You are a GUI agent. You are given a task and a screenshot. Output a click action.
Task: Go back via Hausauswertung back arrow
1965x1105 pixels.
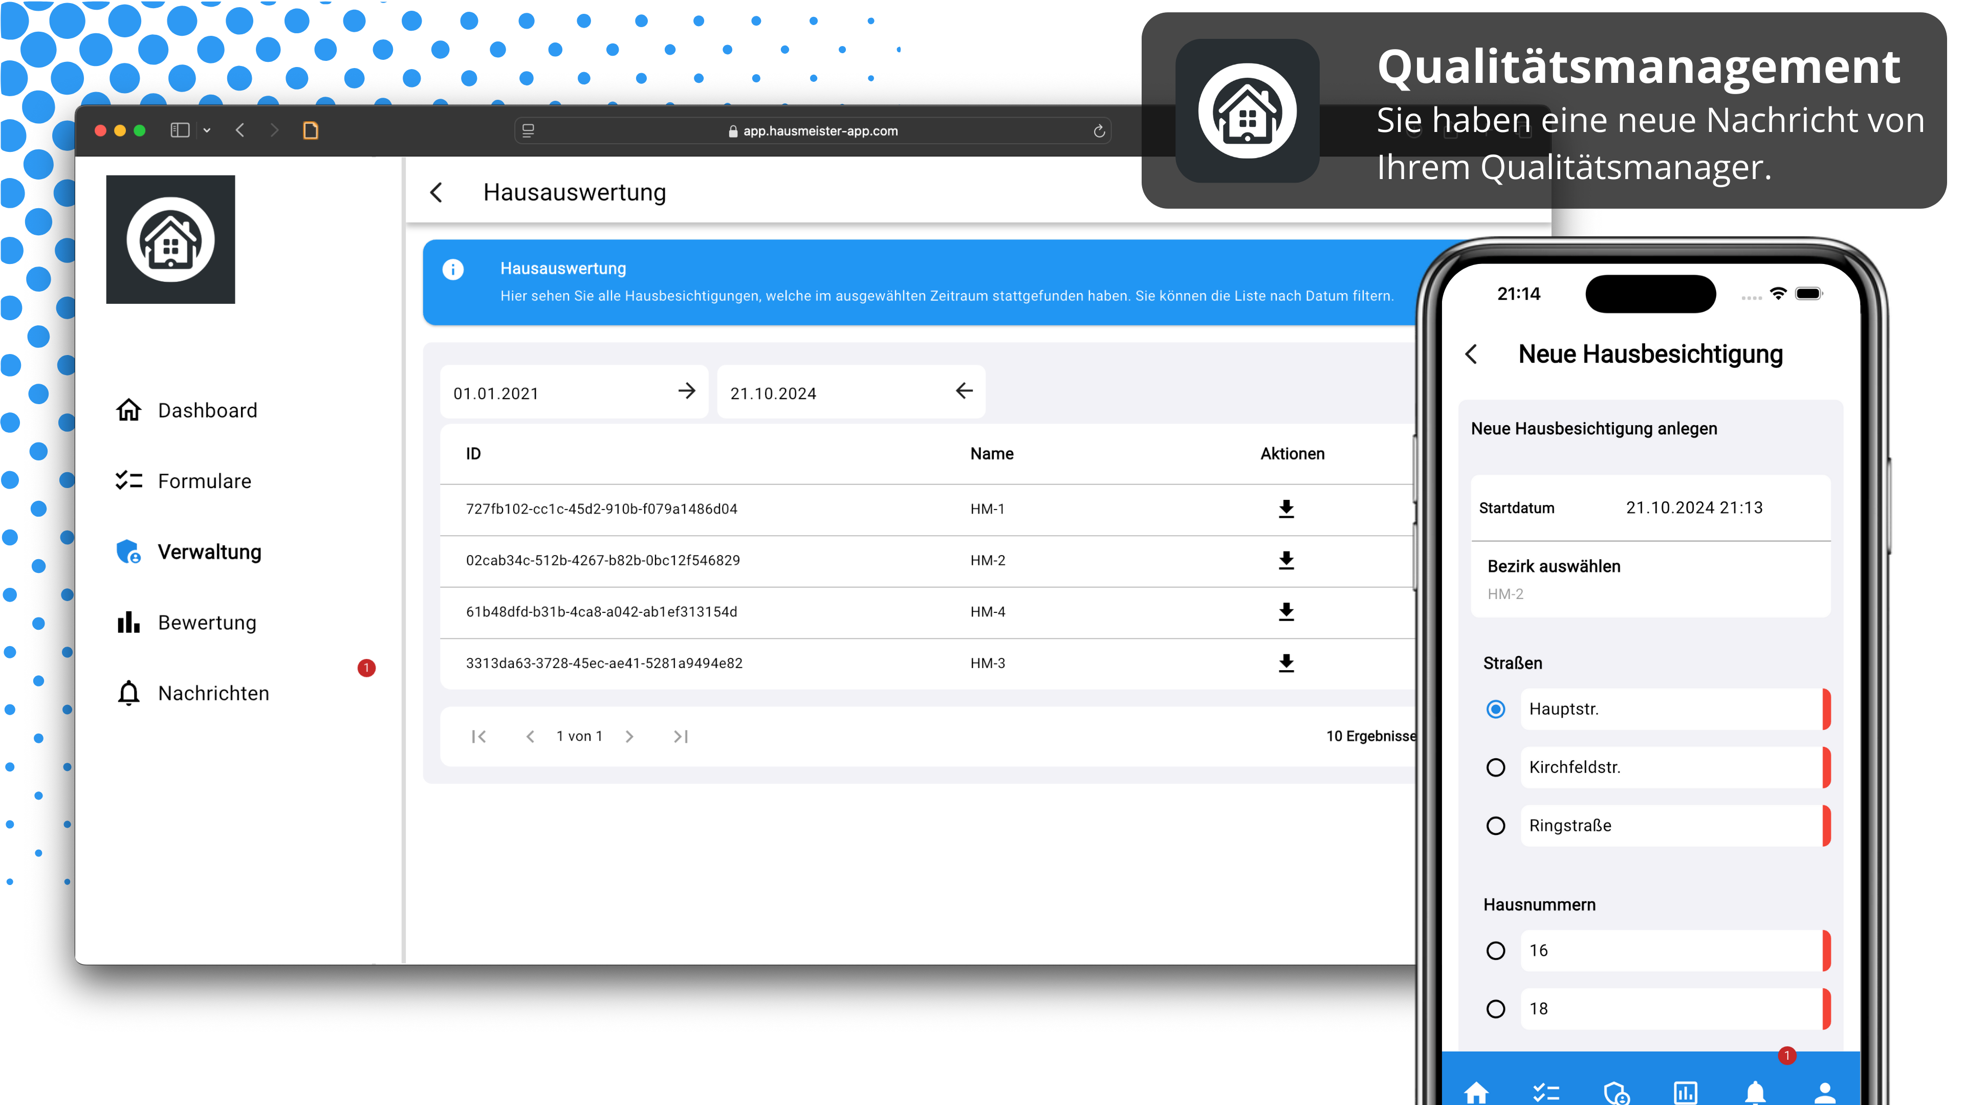[436, 192]
